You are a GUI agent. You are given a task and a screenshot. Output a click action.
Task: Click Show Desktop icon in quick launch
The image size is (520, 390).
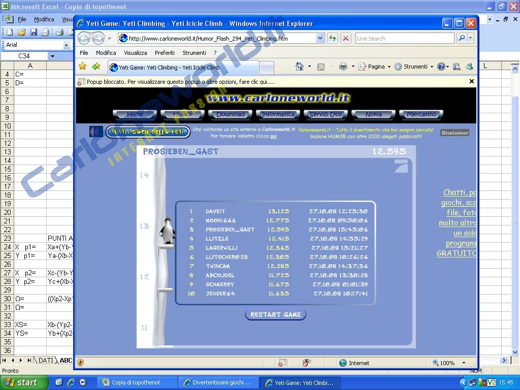(59, 382)
